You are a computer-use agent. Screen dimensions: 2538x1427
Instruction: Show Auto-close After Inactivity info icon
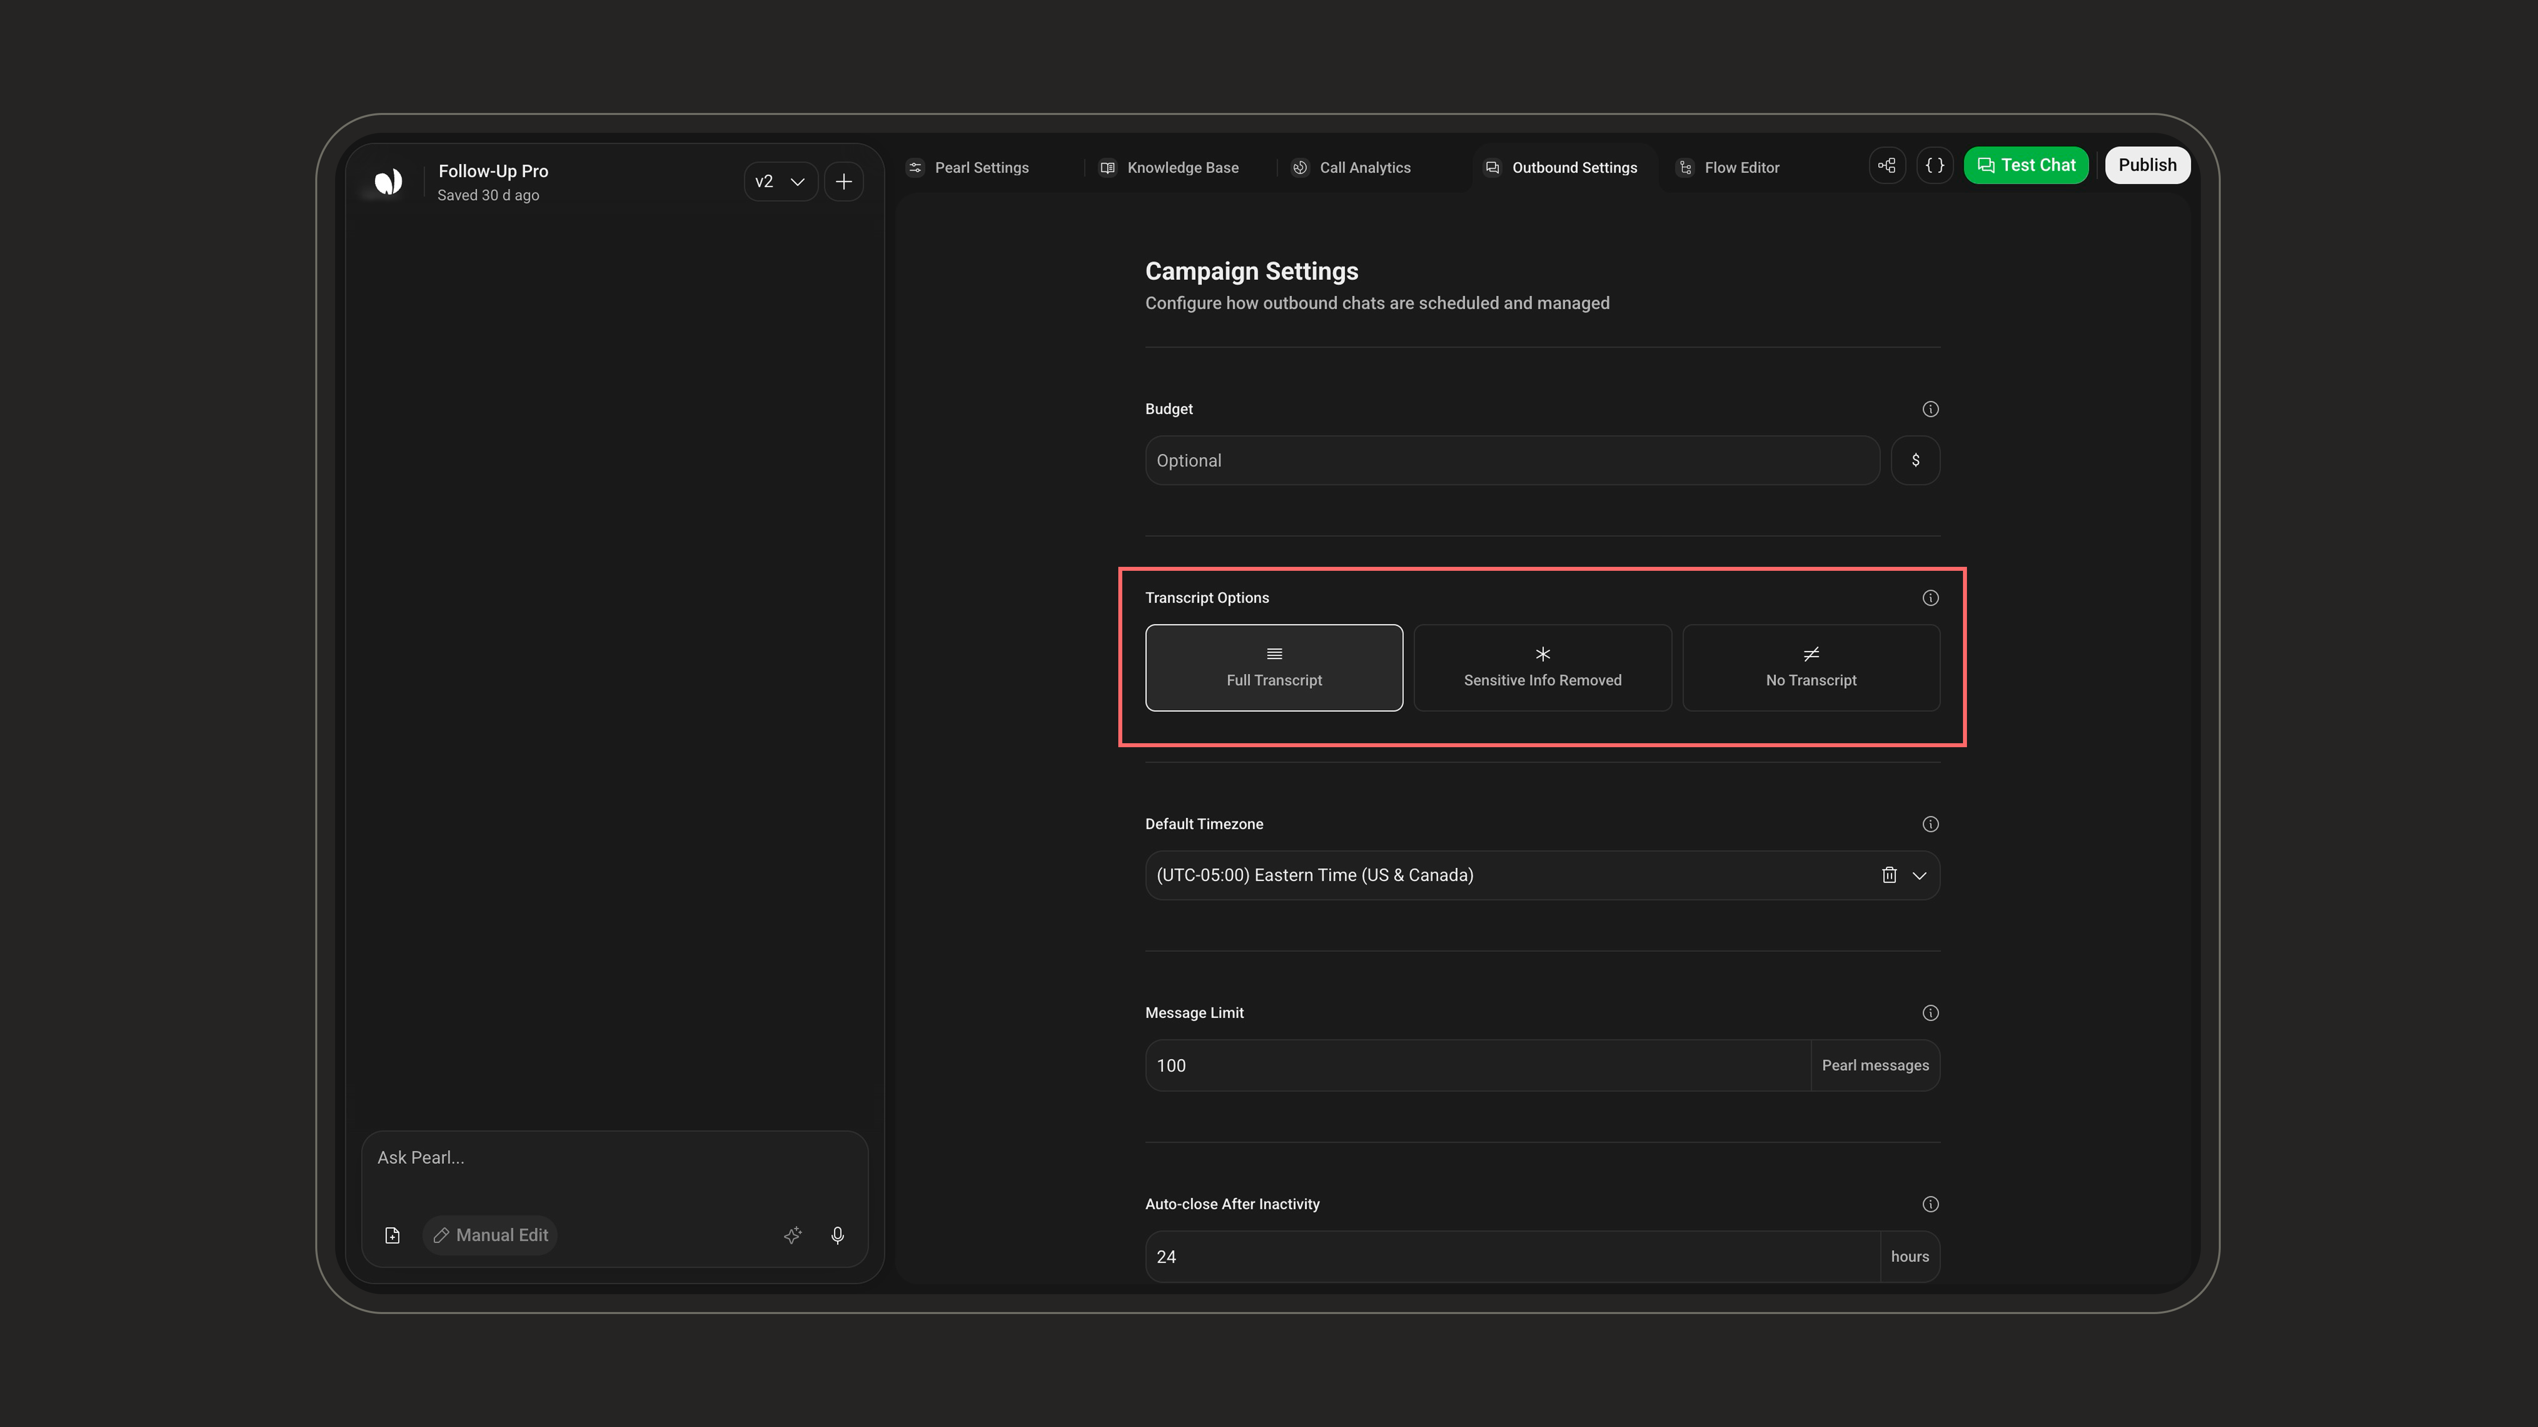(1930, 1205)
